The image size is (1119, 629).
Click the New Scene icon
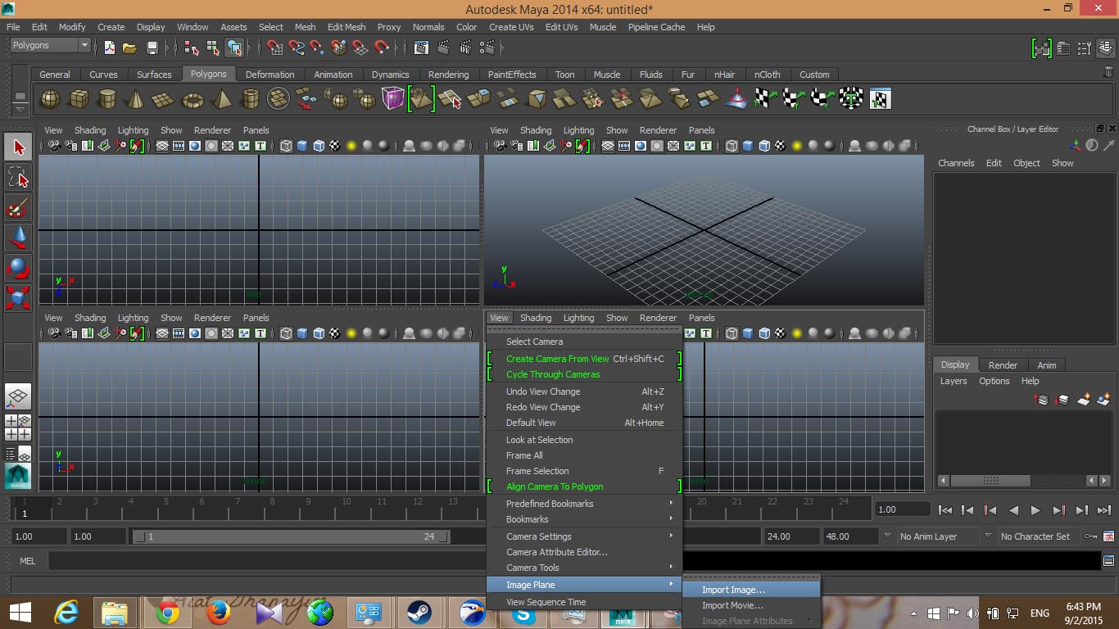(110, 48)
